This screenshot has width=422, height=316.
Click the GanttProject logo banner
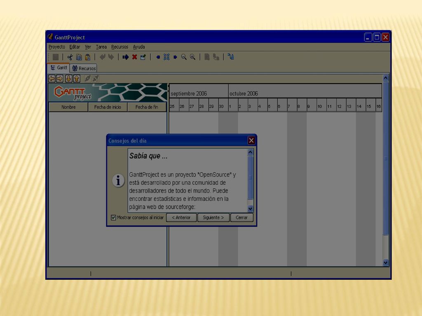click(x=108, y=93)
